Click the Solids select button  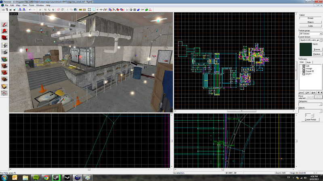pyautogui.click(x=310, y=26)
